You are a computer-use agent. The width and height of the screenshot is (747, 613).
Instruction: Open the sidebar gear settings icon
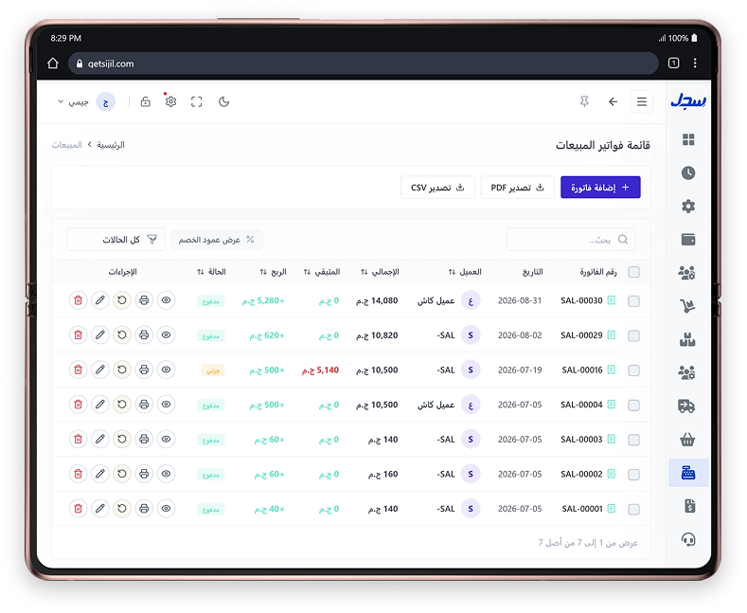tap(688, 207)
